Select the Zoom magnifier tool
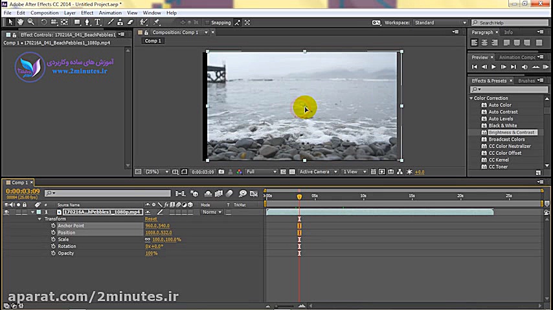This screenshot has height=310, width=553. 30,22
